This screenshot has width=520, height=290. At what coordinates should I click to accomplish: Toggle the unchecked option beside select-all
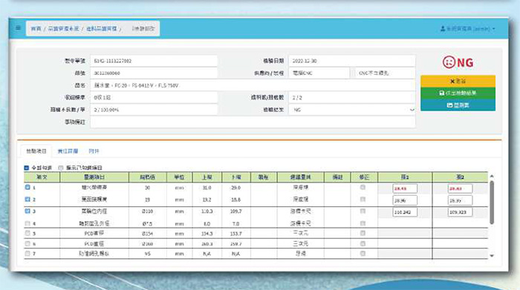click(x=61, y=168)
